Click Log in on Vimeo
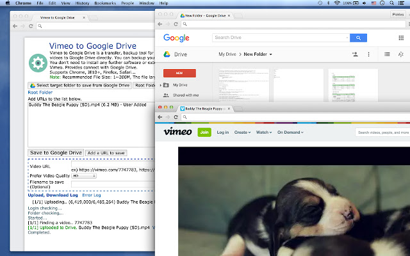Screen dimensions: 410x256 (x=223, y=132)
